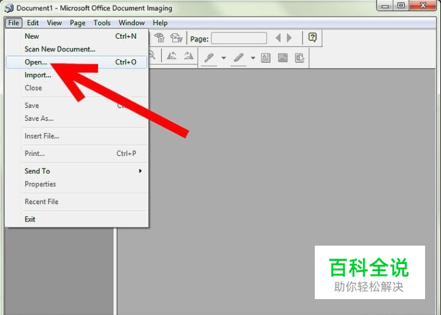Close the Document Imaging window
The height and width of the screenshot is (315, 441).
click(x=423, y=5)
